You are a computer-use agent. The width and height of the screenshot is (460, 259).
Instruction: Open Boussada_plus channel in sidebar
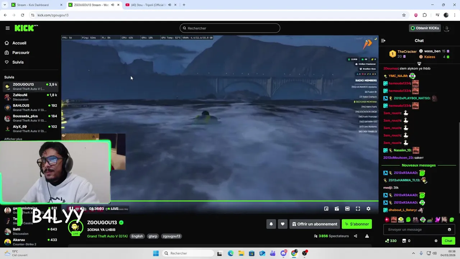tap(31, 118)
